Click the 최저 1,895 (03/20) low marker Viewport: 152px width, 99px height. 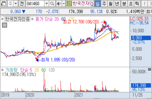click(58, 60)
